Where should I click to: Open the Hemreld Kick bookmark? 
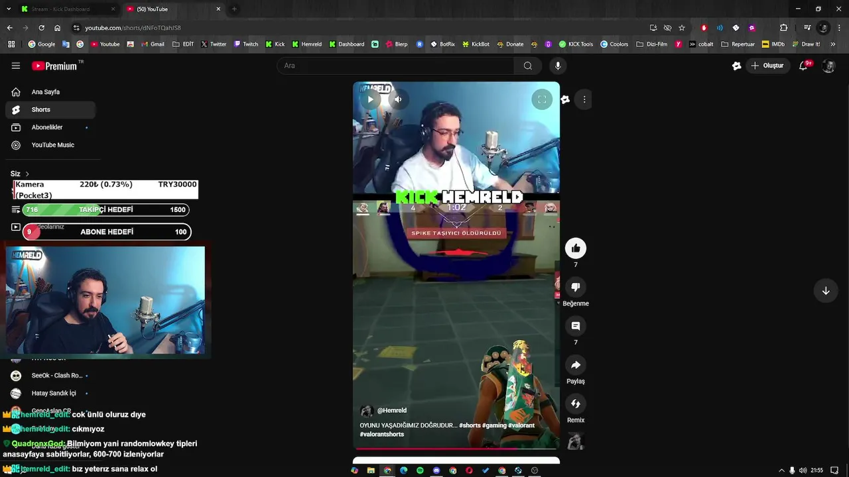[306, 44]
